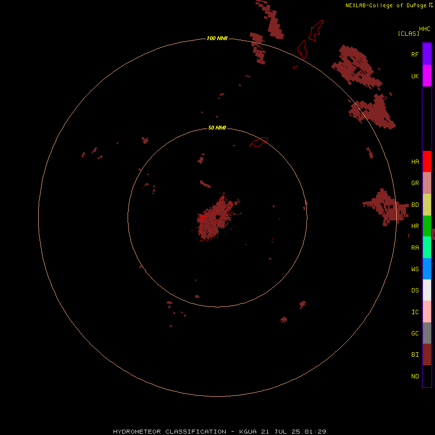
Task: Click the GC gray legend swatch
Action: [427, 333]
